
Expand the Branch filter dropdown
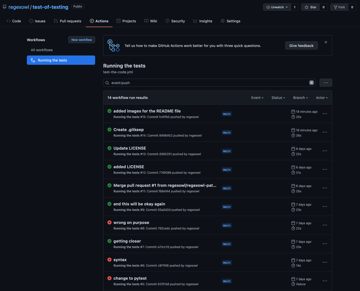(x=301, y=98)
